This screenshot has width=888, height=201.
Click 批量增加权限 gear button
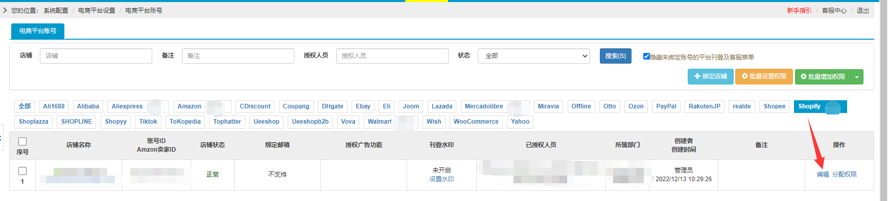coord(823,77)
